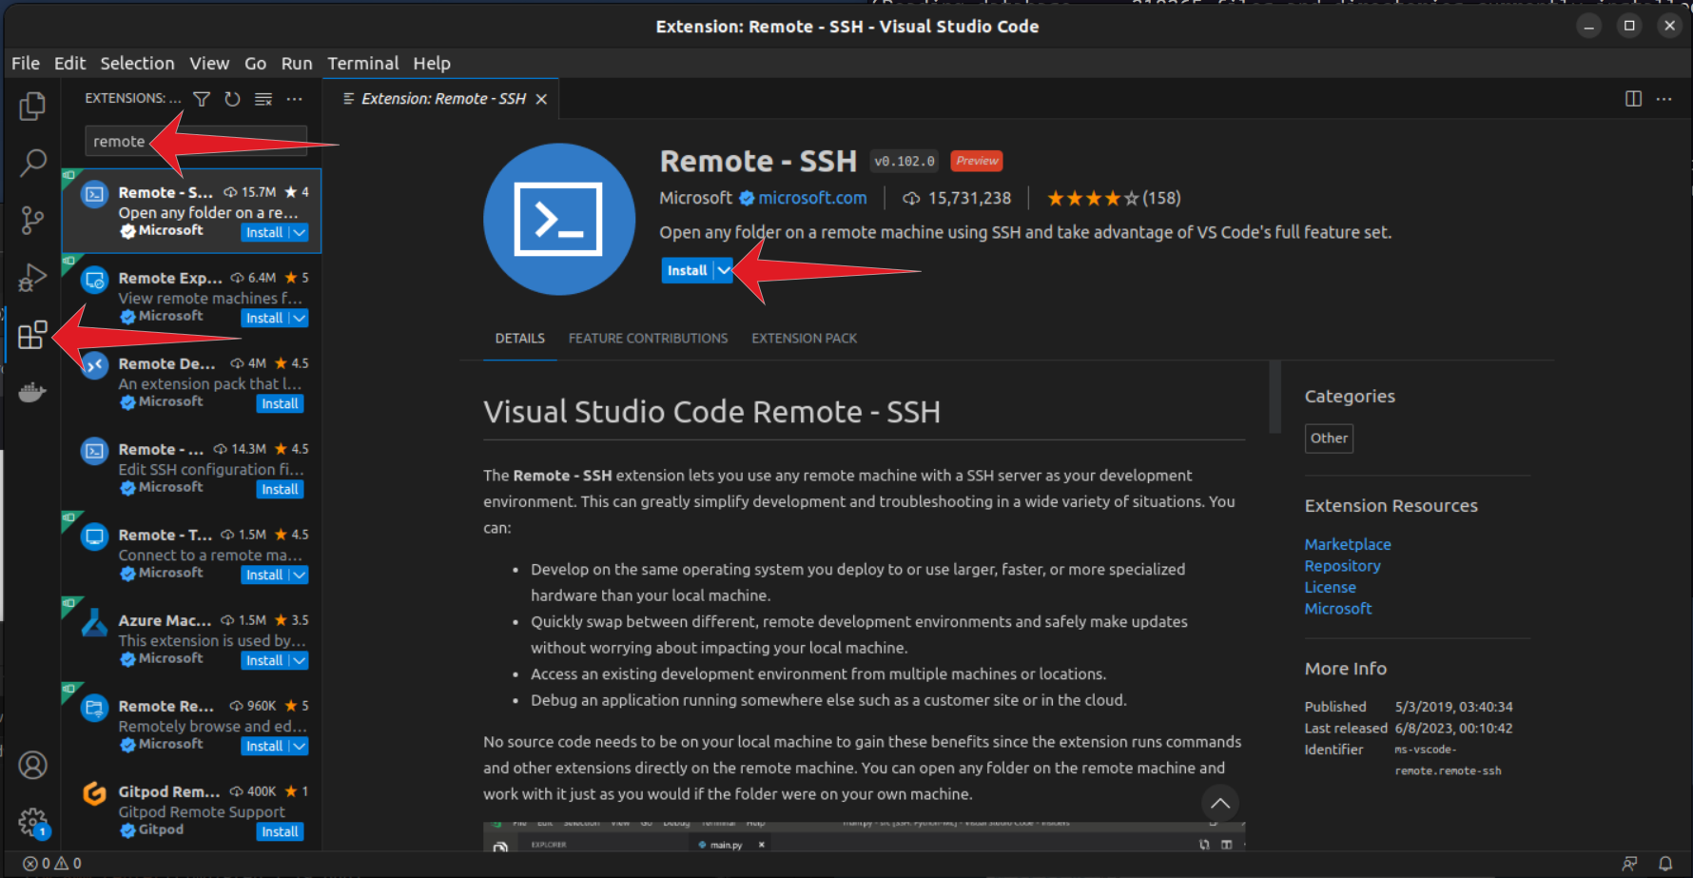Split the editor to the right

click(1633, 99)
